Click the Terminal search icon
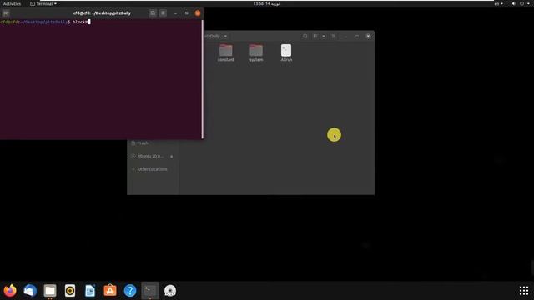The width and height of the screenshot is (534, 300). pyautogui.click(x=153, y=13)
